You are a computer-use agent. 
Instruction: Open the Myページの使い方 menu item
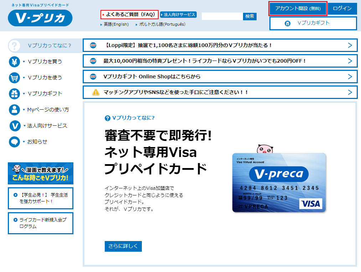click(48, 110)
